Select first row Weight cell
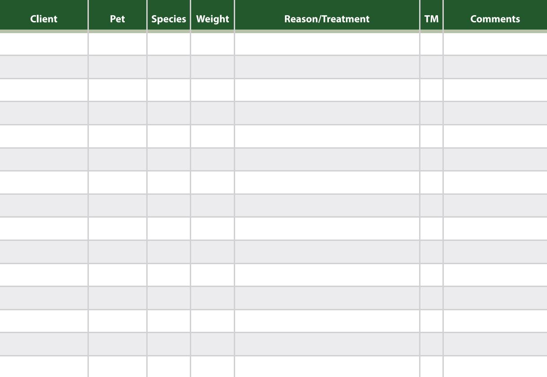547x377 pixels. (213, 44)
